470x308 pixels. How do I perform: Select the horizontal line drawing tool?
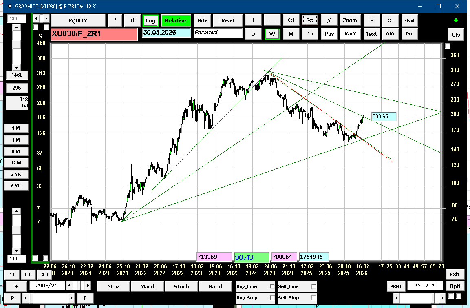pyautogui.click(x=272, y=20)
